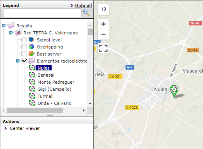Zoom in with the plus button
The width and height of the screenshot is (203, 149).
(x=103, y=24)
